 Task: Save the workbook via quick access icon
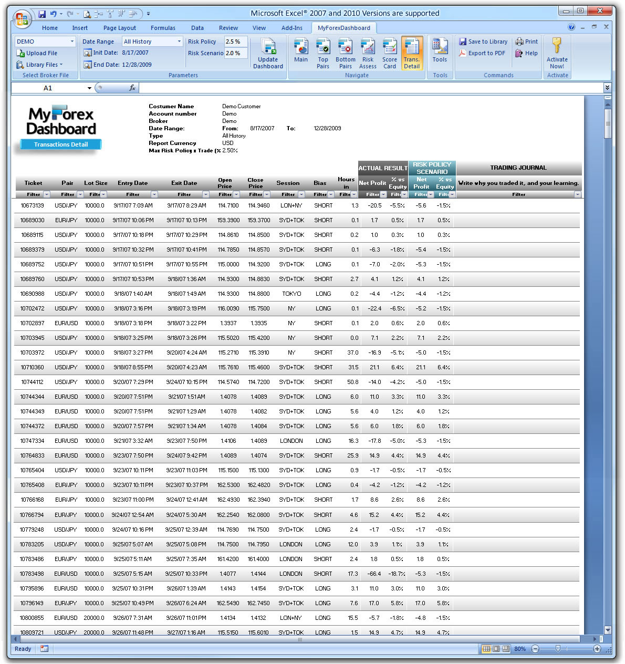click(x=42, y=14)
